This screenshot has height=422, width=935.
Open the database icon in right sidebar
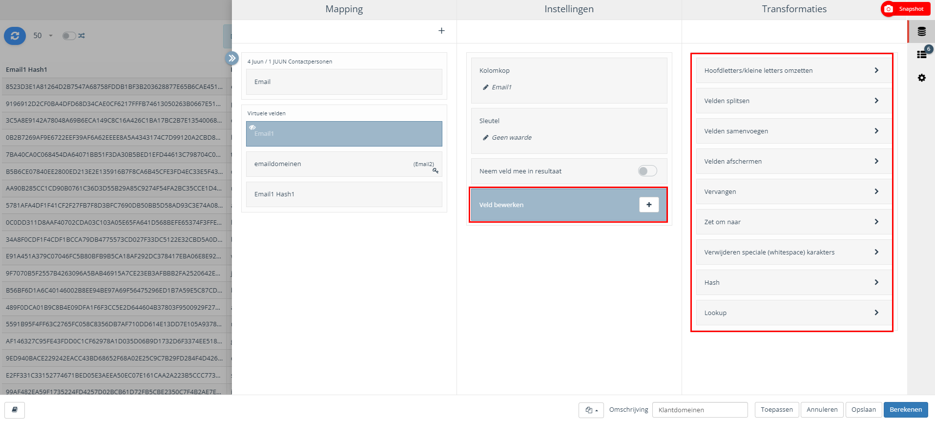(x=921, y=32)
